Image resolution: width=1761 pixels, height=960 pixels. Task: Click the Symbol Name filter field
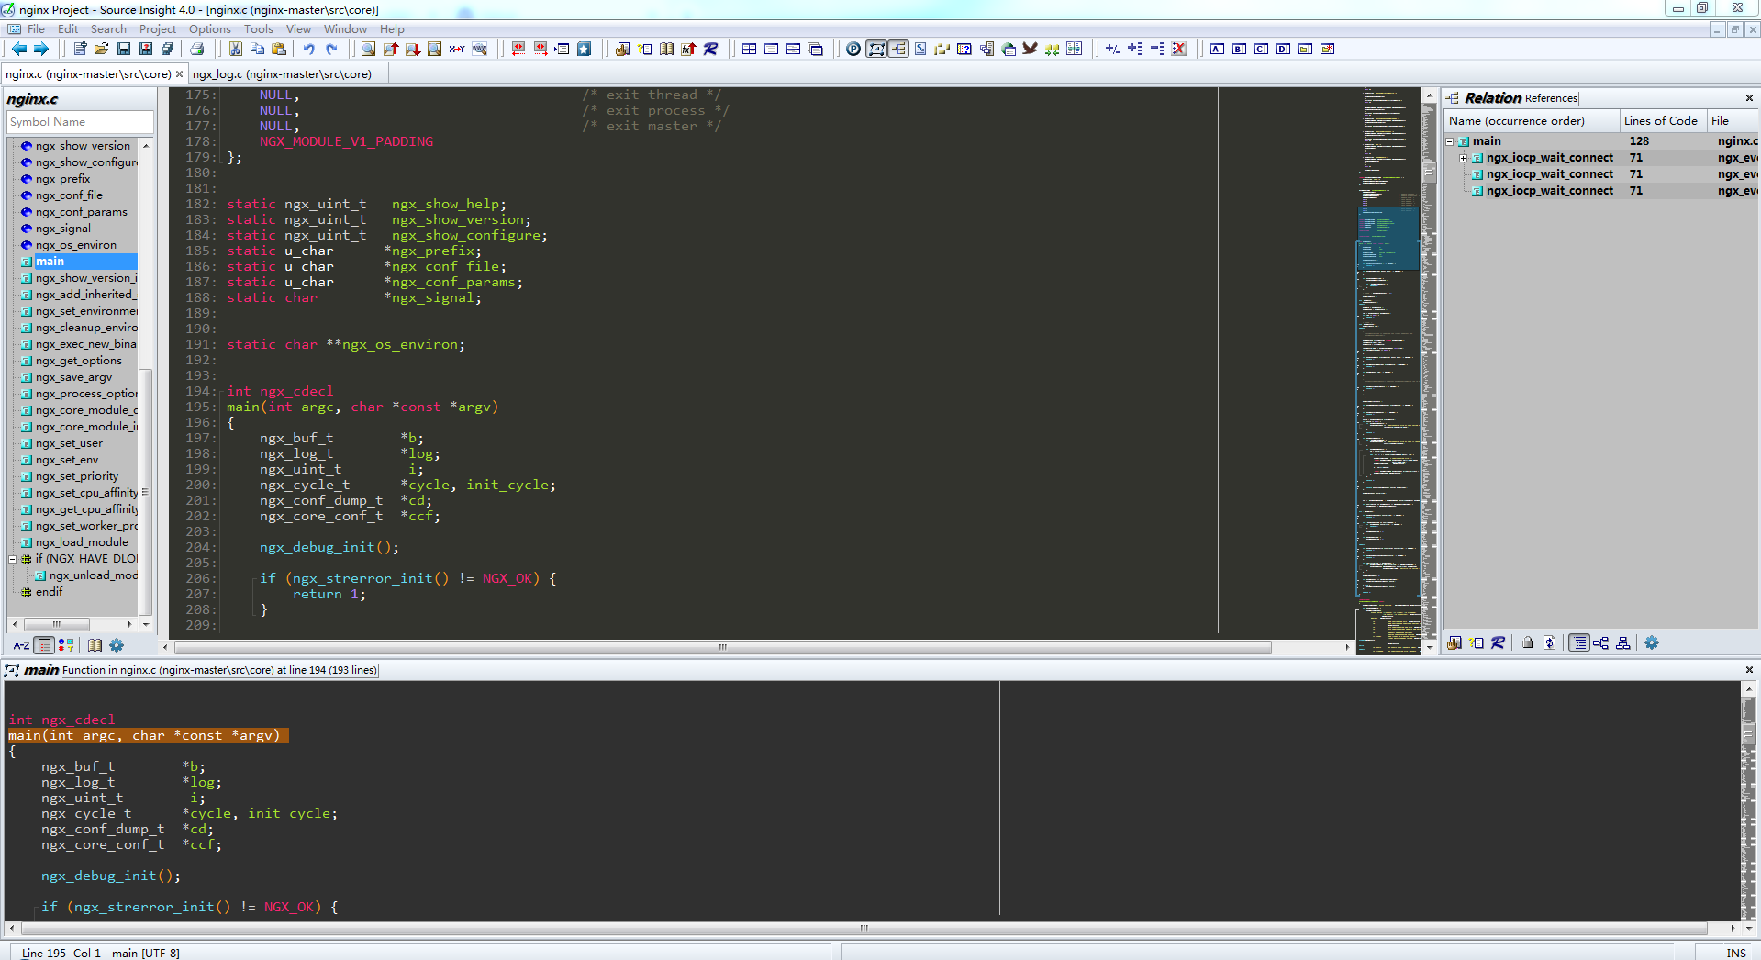pos(81,122)
